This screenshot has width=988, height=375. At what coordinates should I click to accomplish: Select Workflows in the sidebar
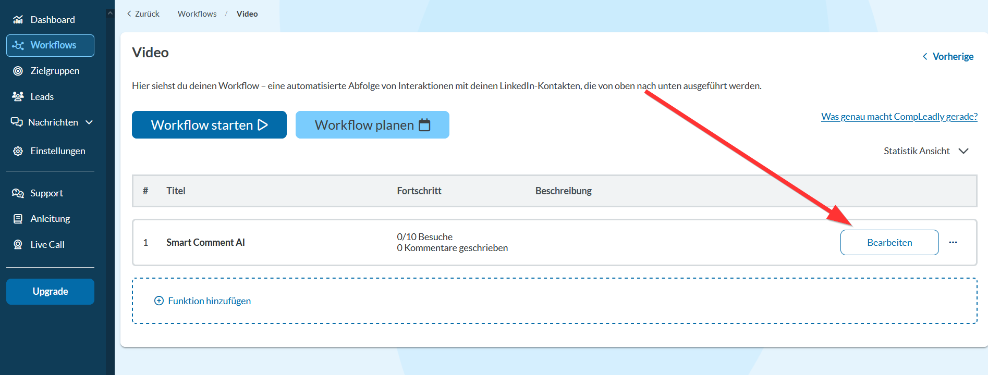(x=50, y=45)
